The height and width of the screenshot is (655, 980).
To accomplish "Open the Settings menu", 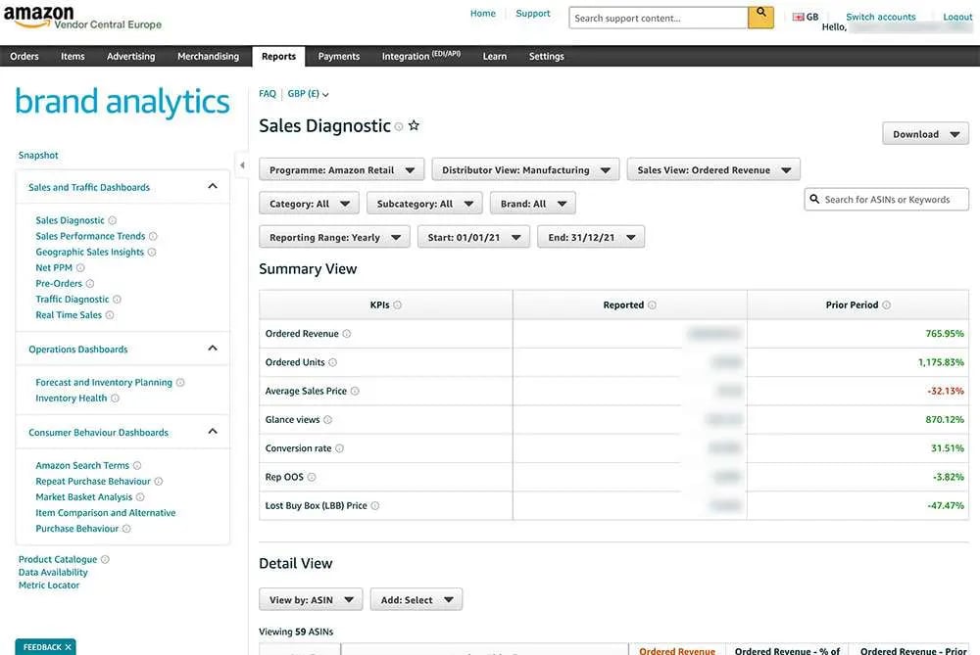I will [x=546, y=56].
